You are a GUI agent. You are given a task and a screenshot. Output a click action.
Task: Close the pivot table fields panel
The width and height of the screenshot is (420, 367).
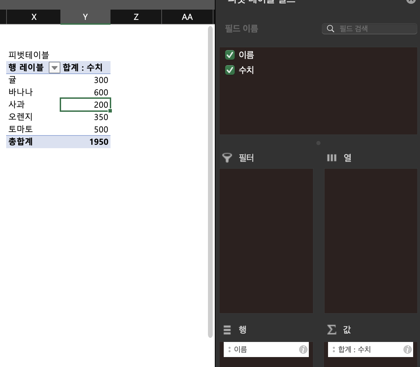411,1
